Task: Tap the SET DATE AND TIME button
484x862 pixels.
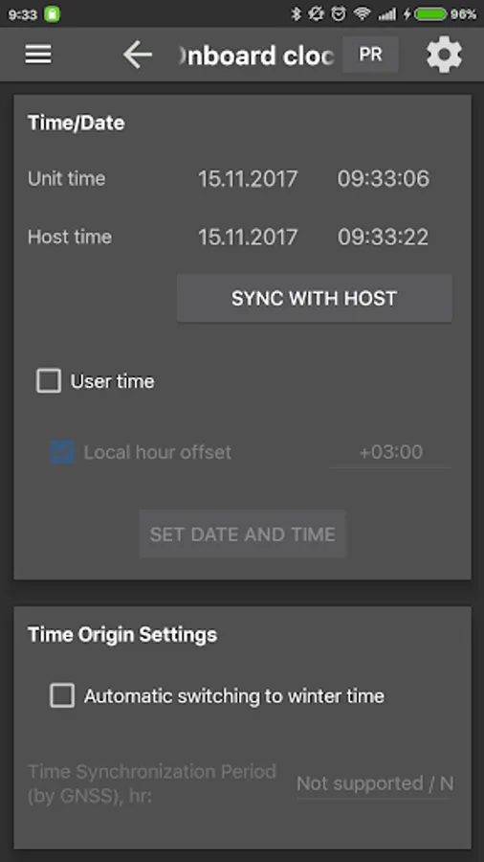Action: tap(243, 533)
